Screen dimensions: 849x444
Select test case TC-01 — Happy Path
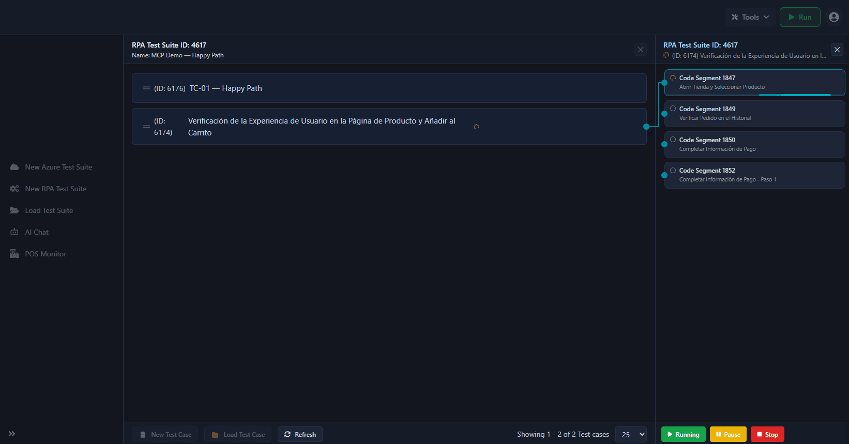389,88
